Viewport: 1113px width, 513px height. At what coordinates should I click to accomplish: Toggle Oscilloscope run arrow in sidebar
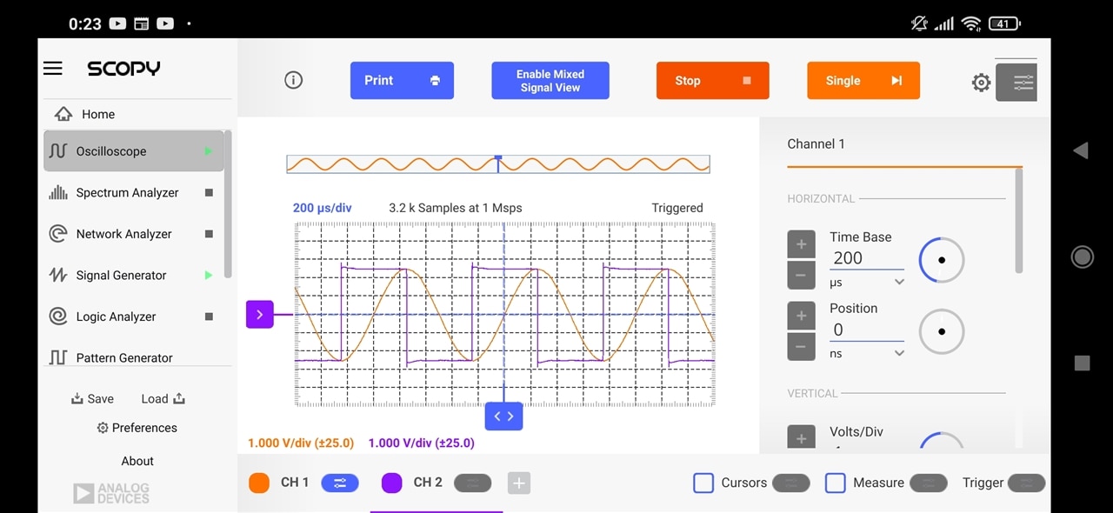209,151
